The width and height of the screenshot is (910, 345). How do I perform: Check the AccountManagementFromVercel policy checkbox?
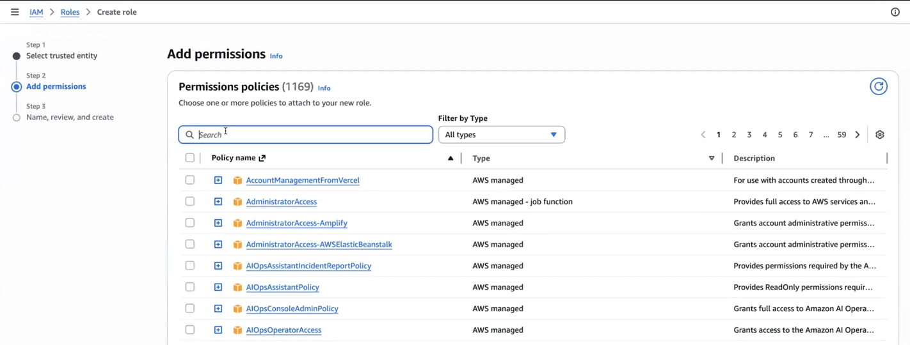point(190,180)
